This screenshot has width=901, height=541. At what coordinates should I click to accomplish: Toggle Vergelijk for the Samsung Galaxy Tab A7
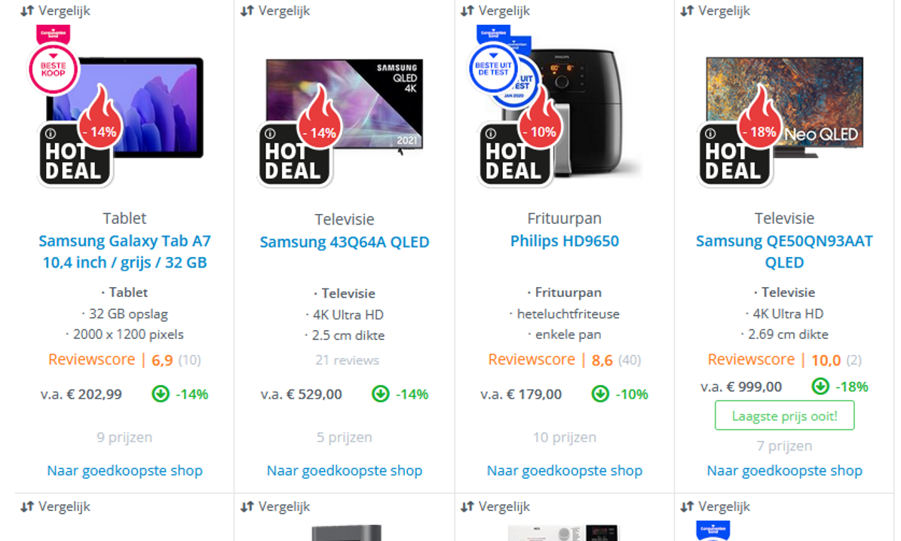[55, 11]
